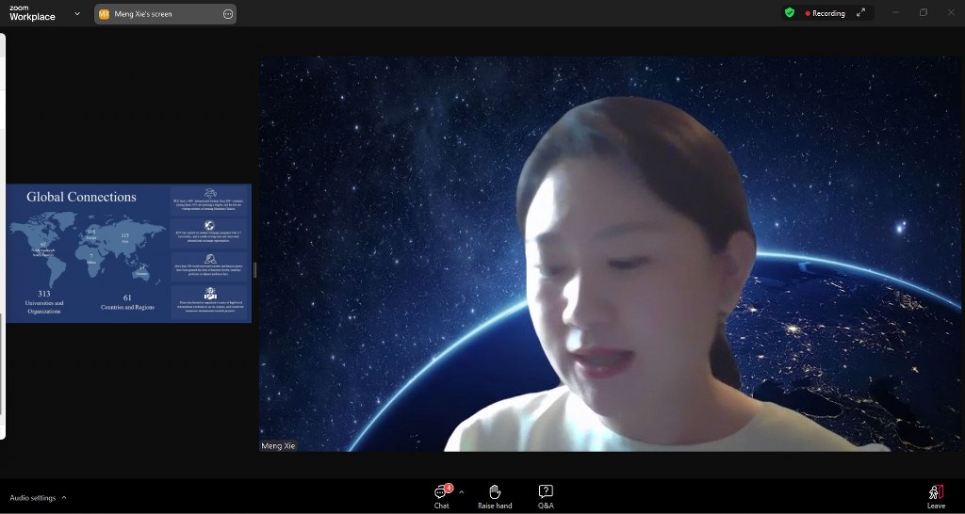Viewport: 965px width, 514px height.
Task: Click the world map on the slide
Action: click(88, 249)
